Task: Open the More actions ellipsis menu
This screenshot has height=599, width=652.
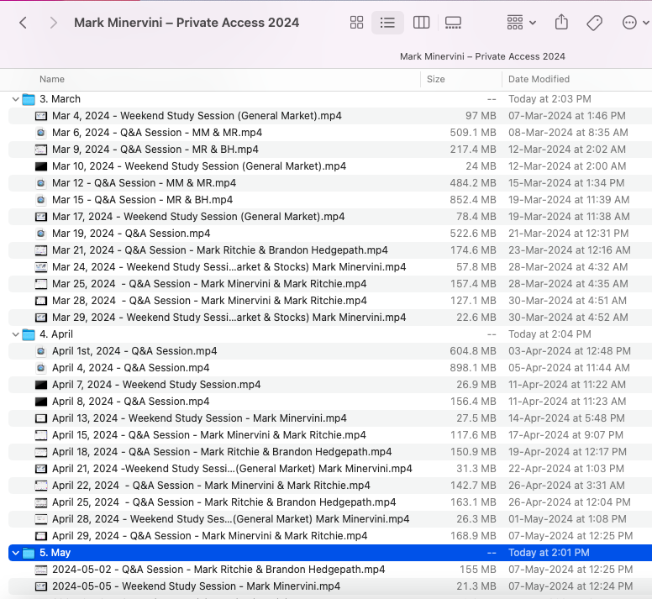Action: 635,23
